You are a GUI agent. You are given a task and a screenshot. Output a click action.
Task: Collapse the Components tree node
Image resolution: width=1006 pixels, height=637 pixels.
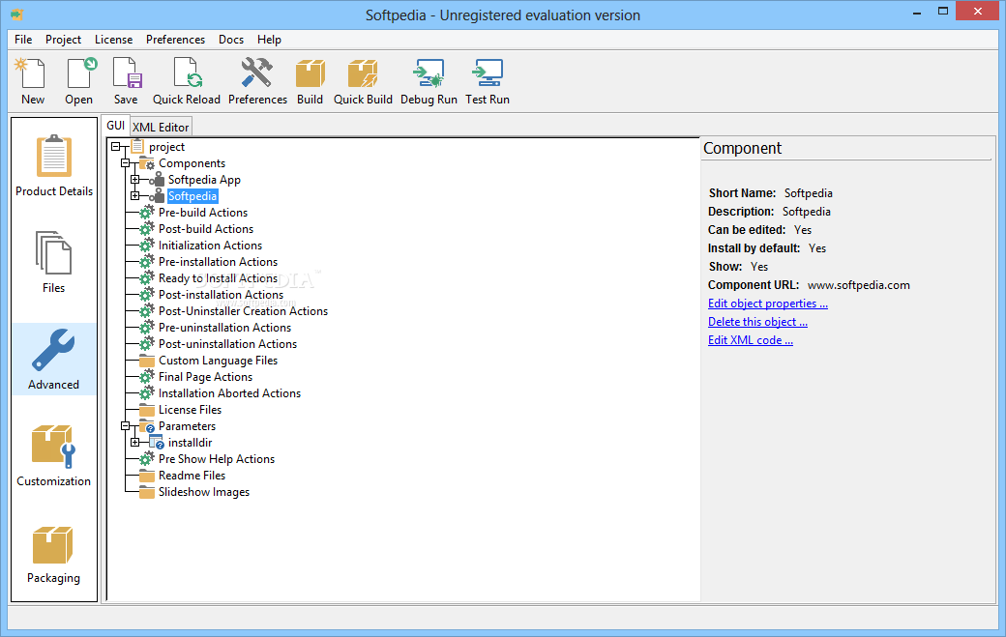[x=125, y=163]
